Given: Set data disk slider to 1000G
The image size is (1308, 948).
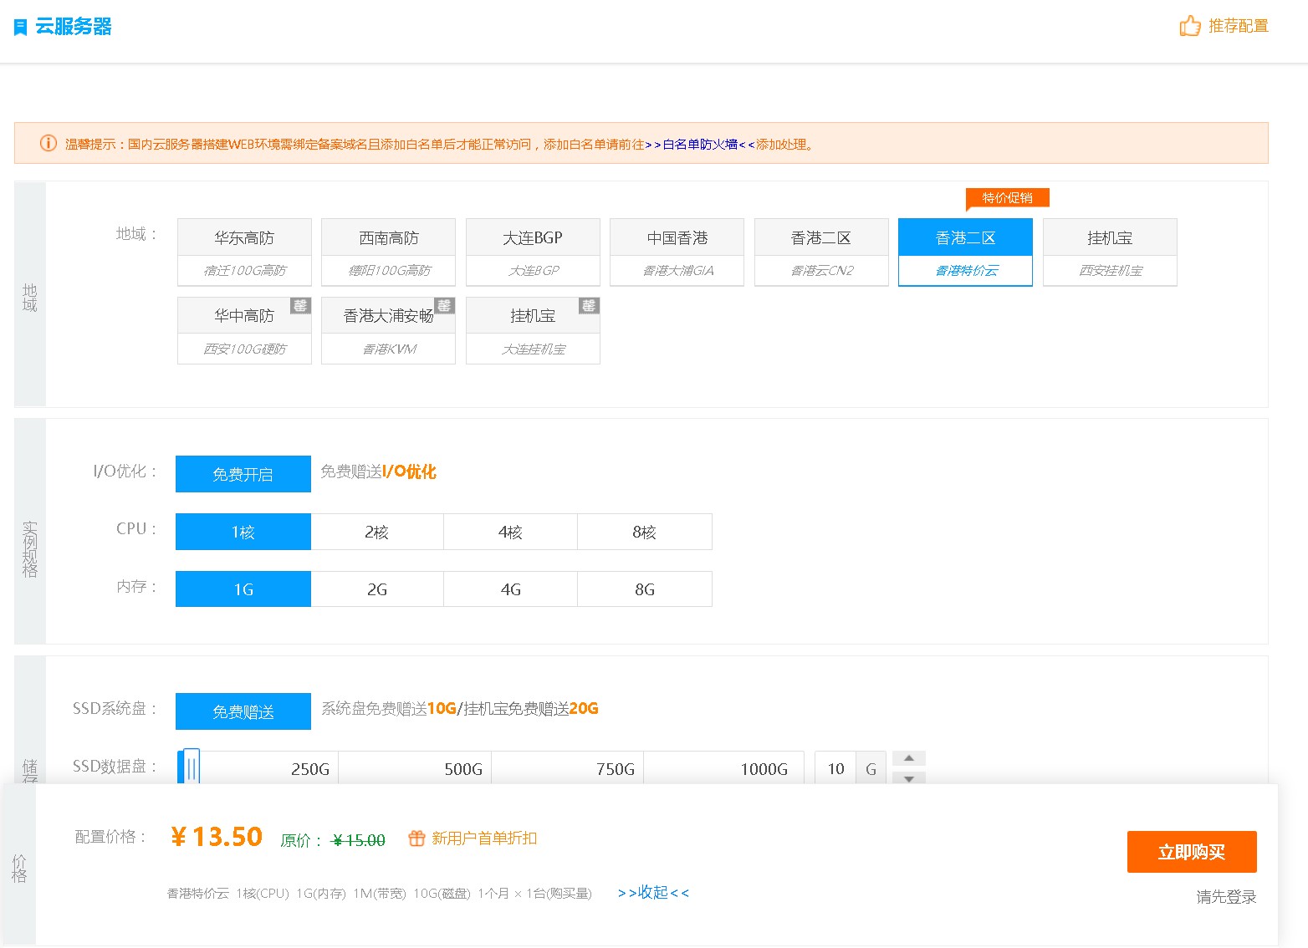Looking at the screenshot, I should coord(764,769).
